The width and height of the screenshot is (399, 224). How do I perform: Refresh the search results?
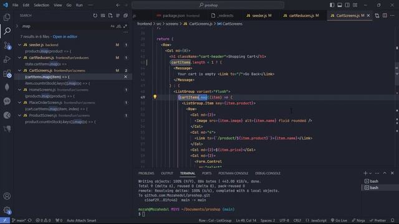pyautogui.click(x=95, y=16)
